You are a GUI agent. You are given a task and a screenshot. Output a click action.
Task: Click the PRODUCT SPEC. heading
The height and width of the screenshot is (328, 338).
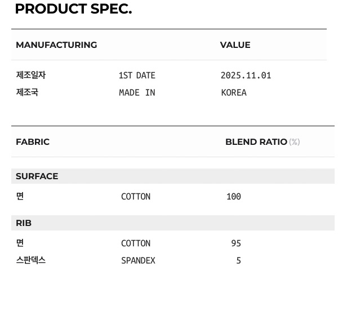click(73, 9)
